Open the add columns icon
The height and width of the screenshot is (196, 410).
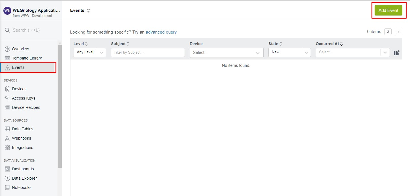tap(396, 53)
